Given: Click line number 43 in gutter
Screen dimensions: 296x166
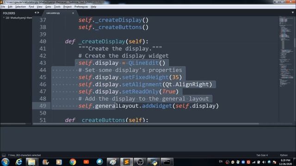Looking at the screenshot, I should pos(43,63).
